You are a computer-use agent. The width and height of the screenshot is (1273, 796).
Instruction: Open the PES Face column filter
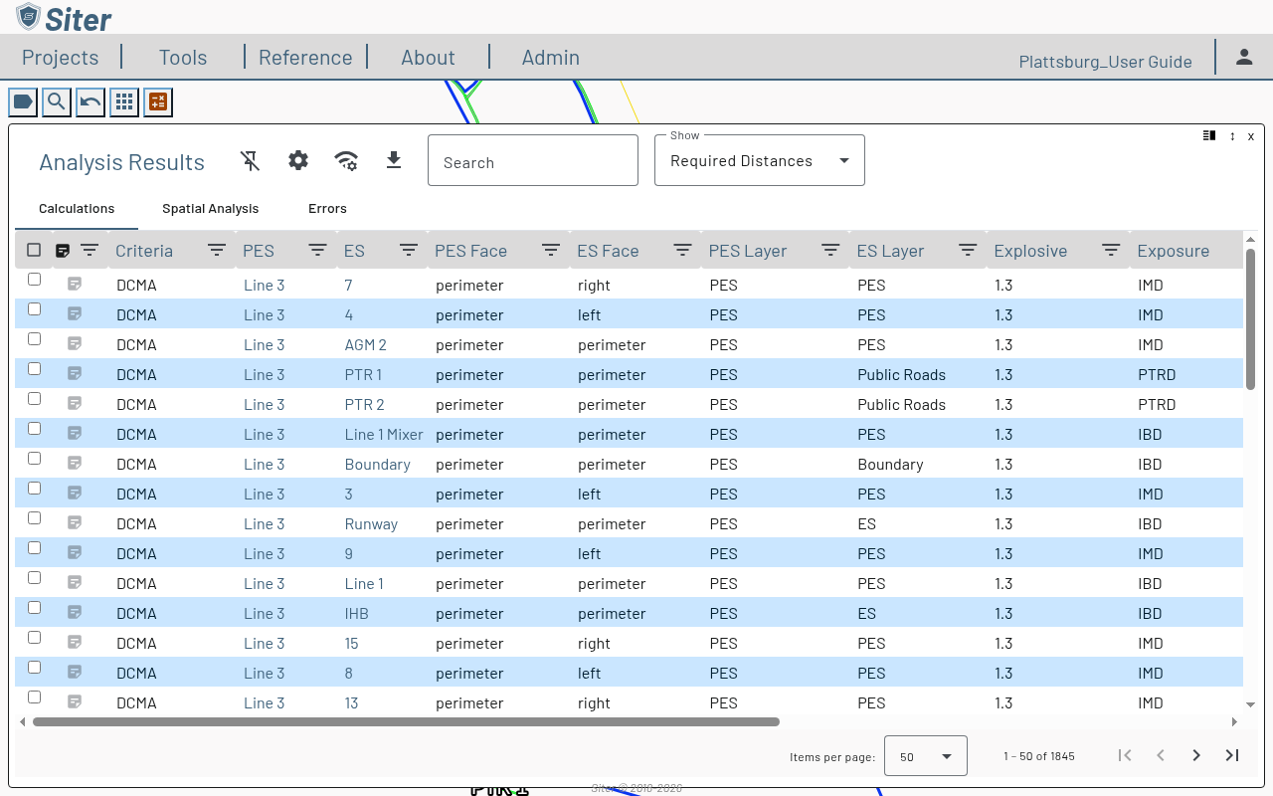(x=551, y=251)
